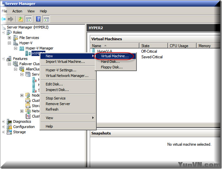The image size is (222, 169).
Task: Collapse the Roles tree node
Action: pos(3,33)
